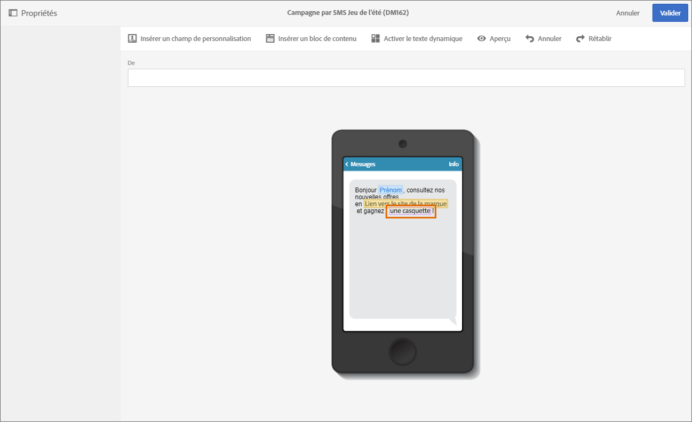Focus the De sender input field
Viewport: 692px width, 422px height.
(x=406, y=78)
